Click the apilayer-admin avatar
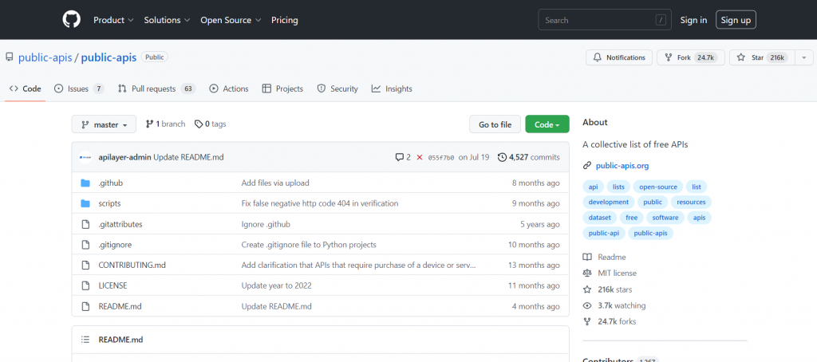This screenshot has width=817, height=362. pos(85,157)
